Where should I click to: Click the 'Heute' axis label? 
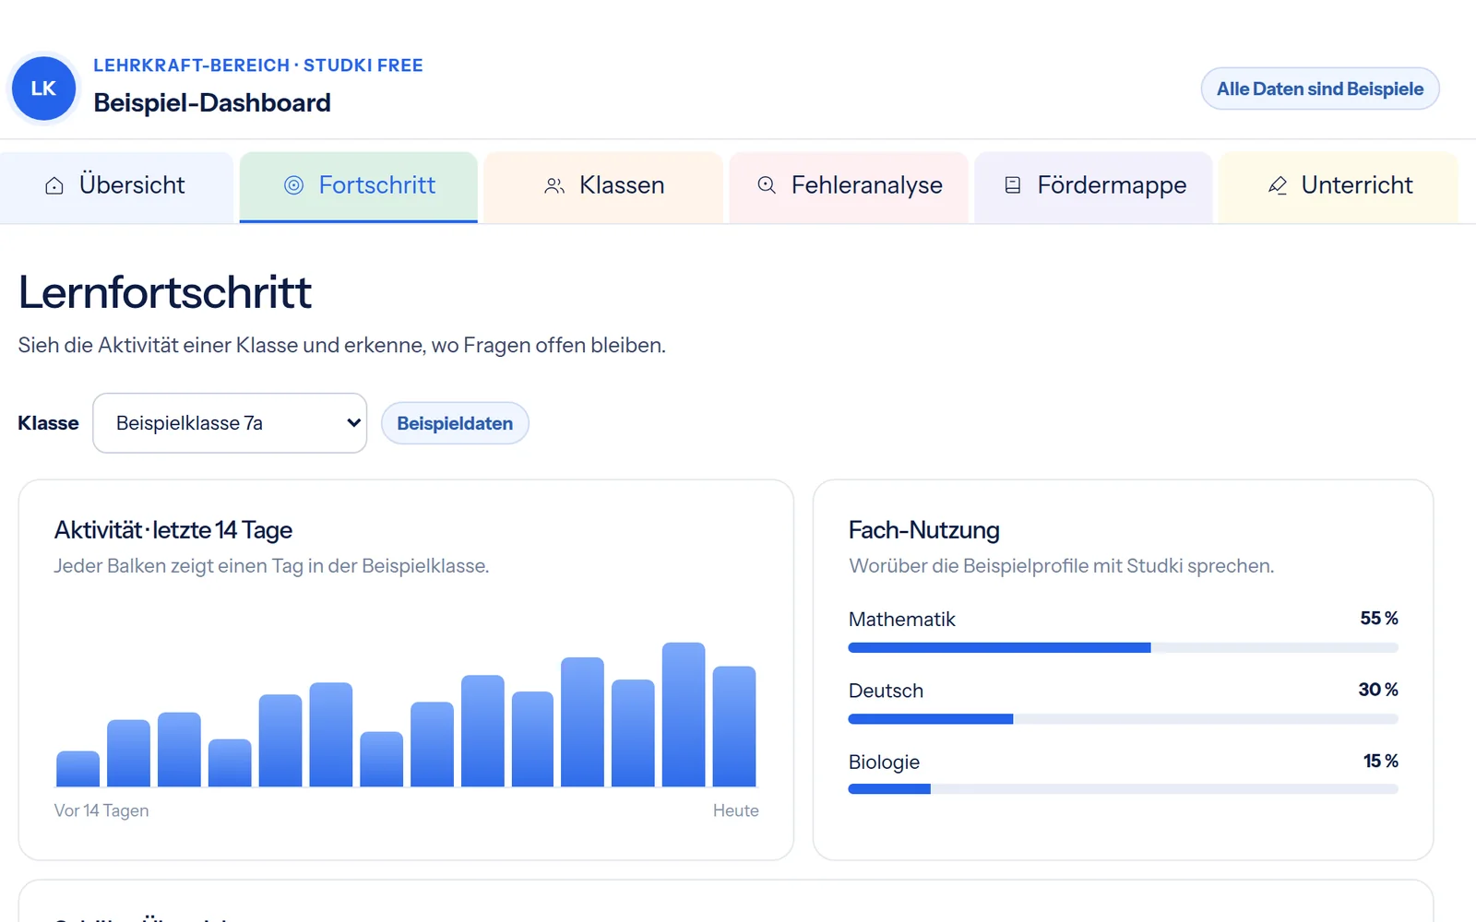[736, 810]
